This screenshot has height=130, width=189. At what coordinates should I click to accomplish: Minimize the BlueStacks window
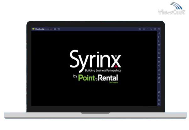click(x=148, y=29)
